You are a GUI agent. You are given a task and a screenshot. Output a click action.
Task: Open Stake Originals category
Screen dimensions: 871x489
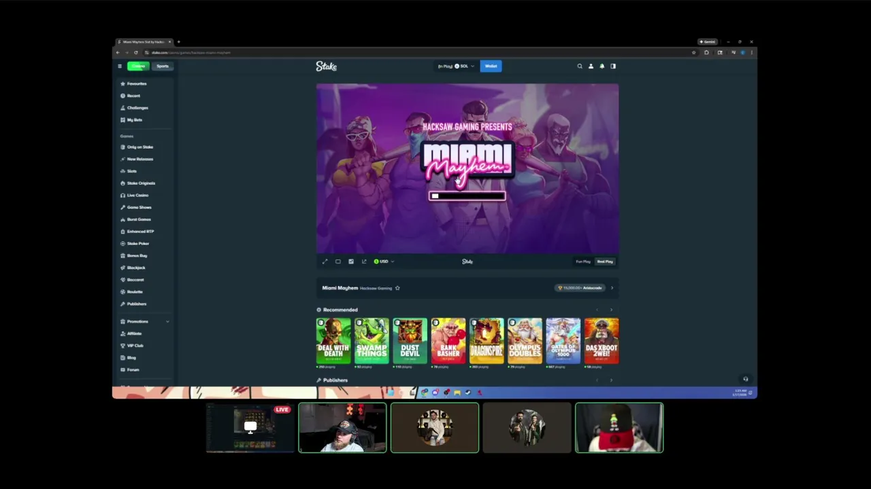(x=138, y=183)
